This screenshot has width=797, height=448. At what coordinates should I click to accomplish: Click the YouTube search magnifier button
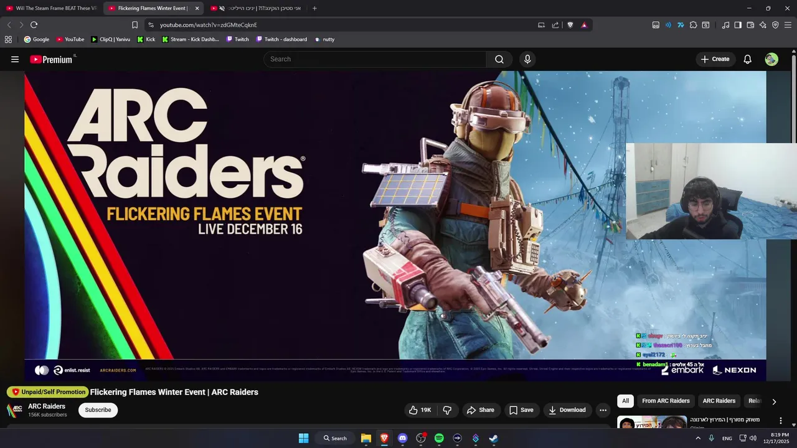(x=499, y=59)
